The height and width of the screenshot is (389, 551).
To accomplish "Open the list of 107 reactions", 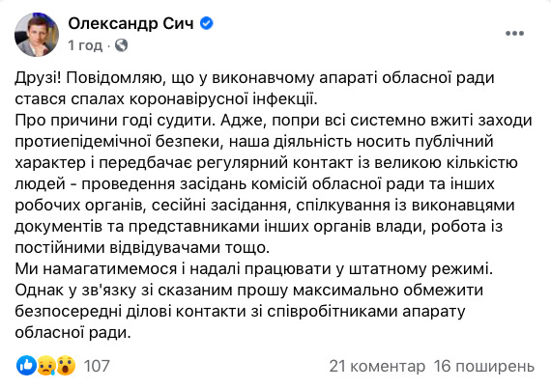I will [x=97, y=366].
